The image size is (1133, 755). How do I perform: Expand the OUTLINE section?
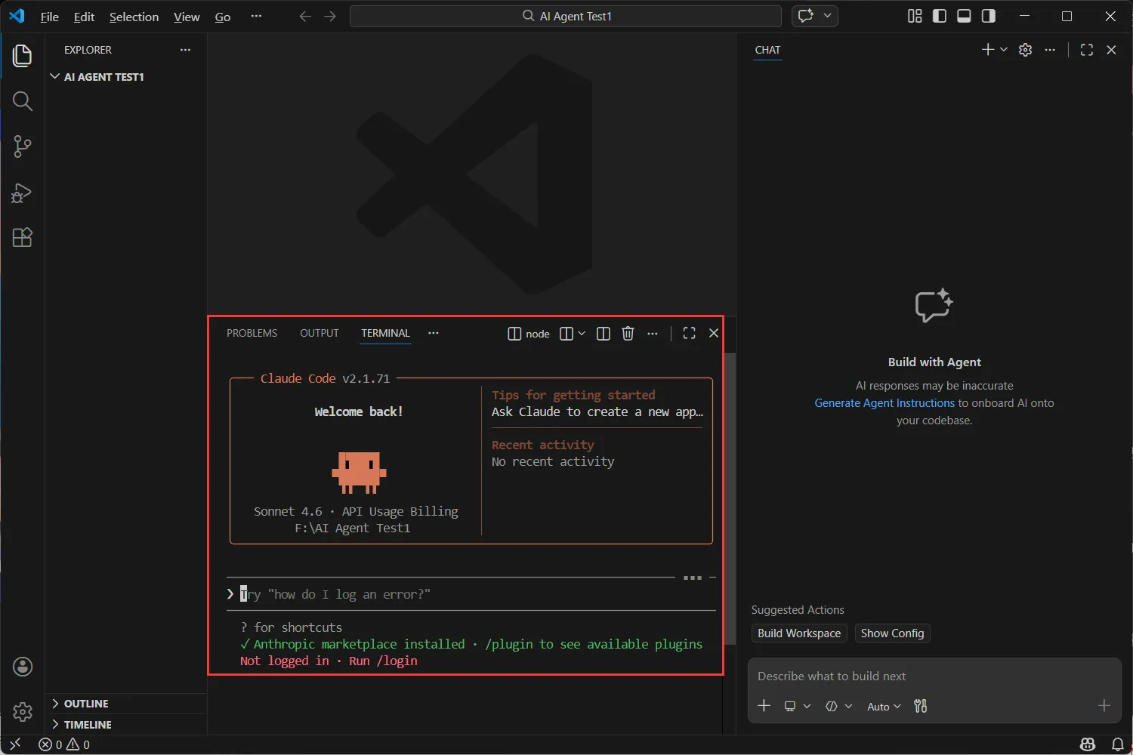(x=125, y=704)
